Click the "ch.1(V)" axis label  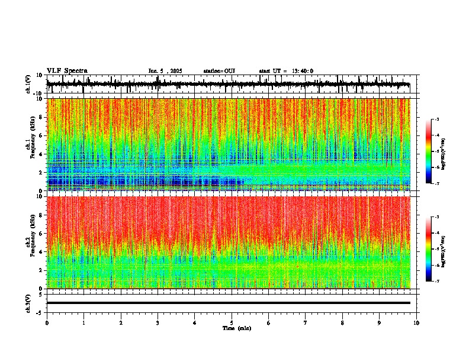[x=28, y=84]
